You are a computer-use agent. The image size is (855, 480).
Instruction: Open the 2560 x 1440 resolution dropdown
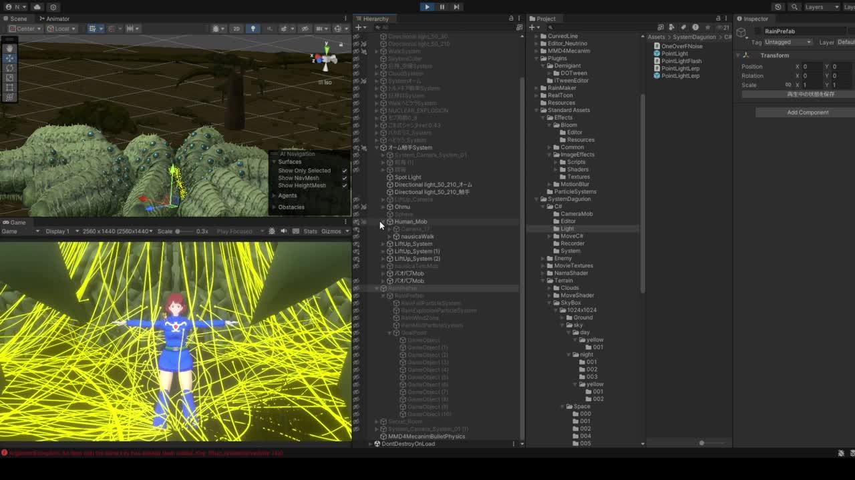pos(118,231)
